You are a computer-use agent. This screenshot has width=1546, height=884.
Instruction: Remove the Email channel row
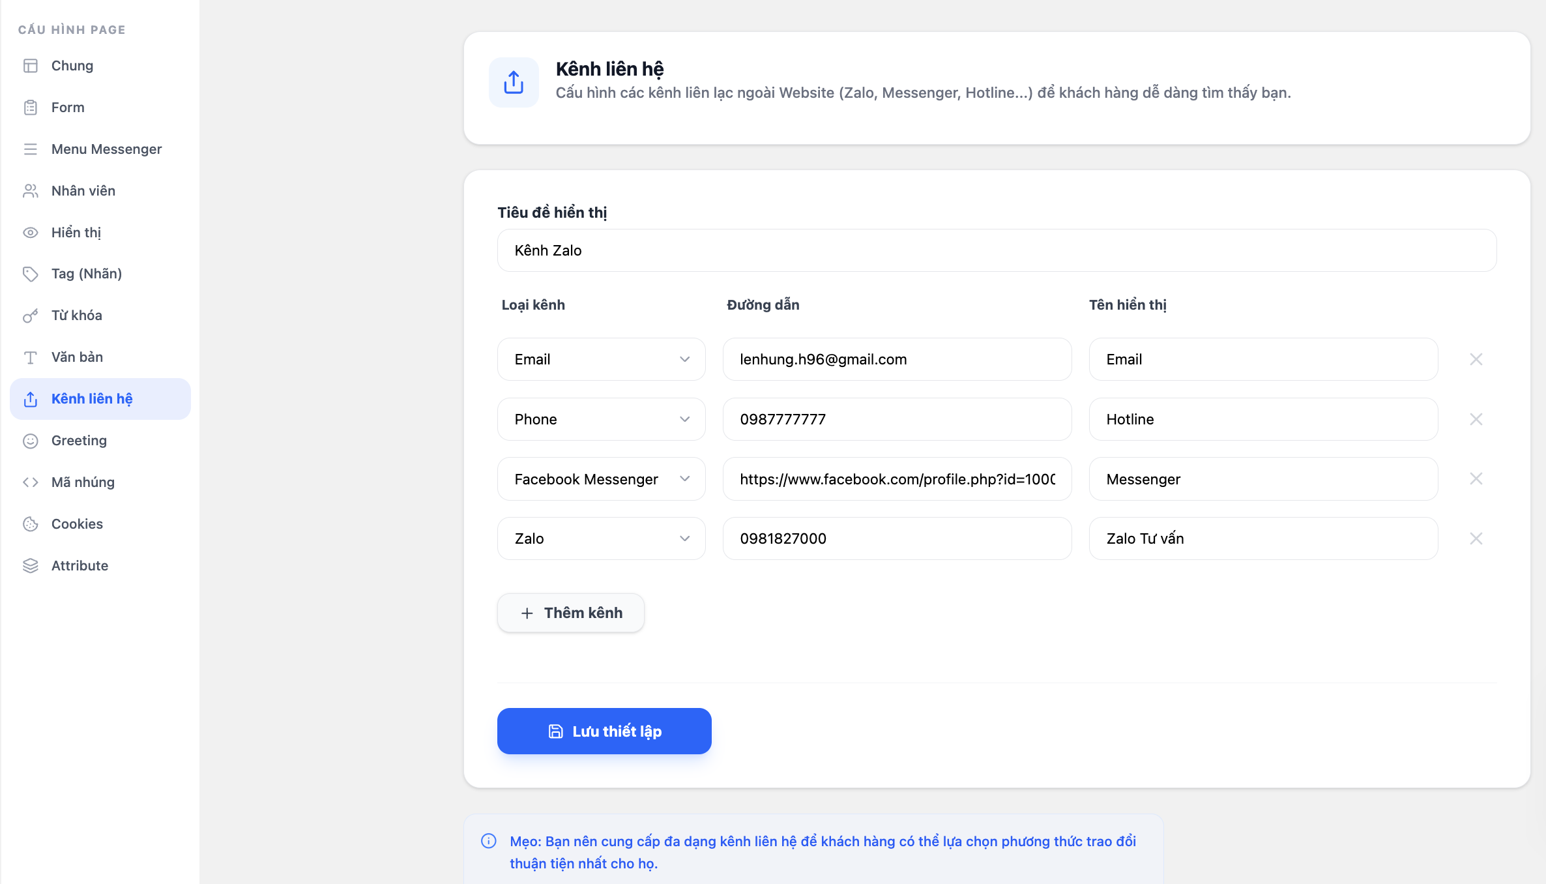(x=1476, y=359)
